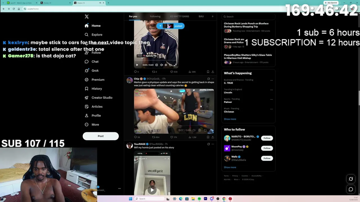360x202 pixels.
Task: Reply to the post with 9 comments
Action: (136, 72)
